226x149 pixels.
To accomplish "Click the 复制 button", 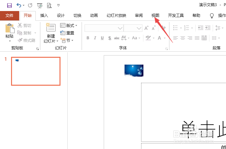I will pyautogui.click(x=24, y=33).
